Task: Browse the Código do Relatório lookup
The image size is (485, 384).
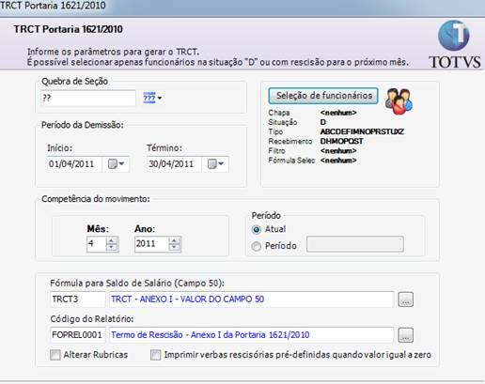Action: tap(405, 335)
